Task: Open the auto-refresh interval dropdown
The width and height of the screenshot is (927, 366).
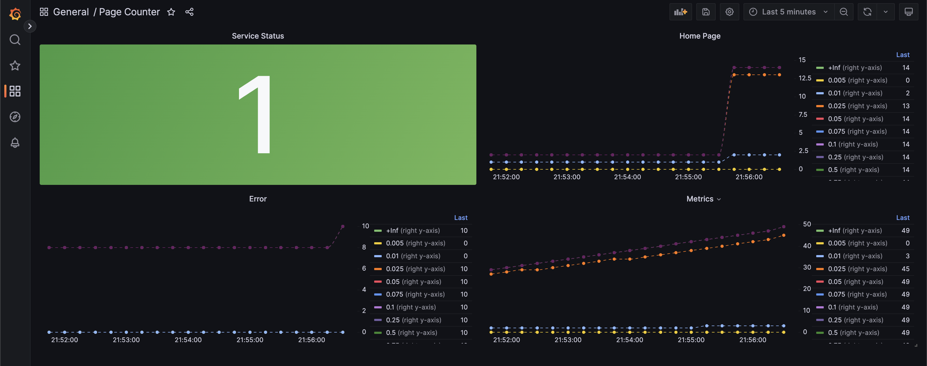Action: click(x=886, y=12)
